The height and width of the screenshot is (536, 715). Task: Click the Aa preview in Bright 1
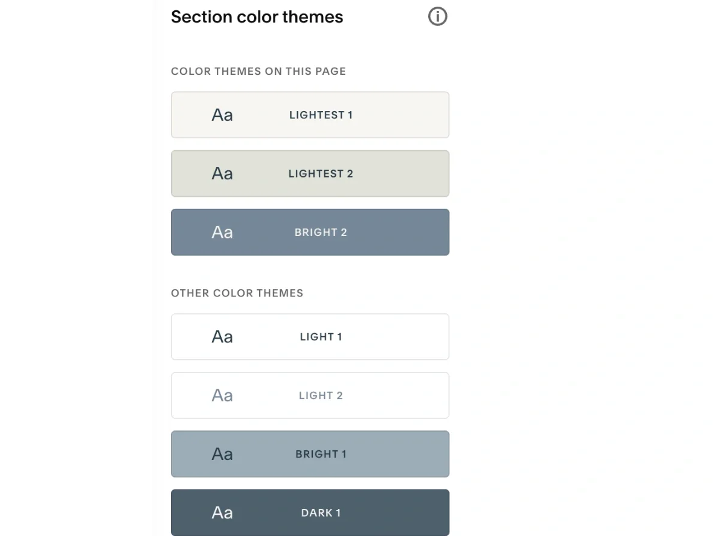(222, 454)
